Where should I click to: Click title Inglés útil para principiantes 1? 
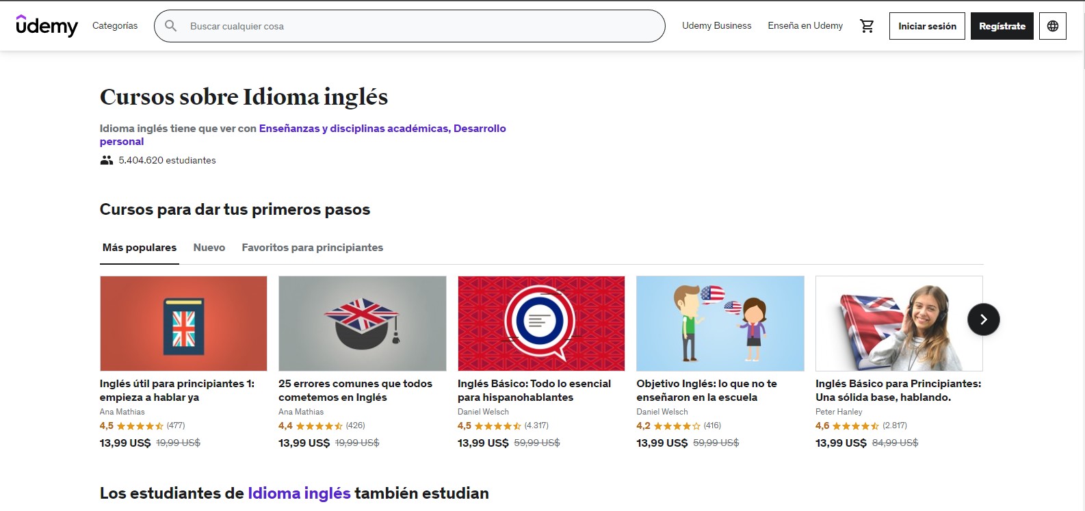click(x=177, y=391)
